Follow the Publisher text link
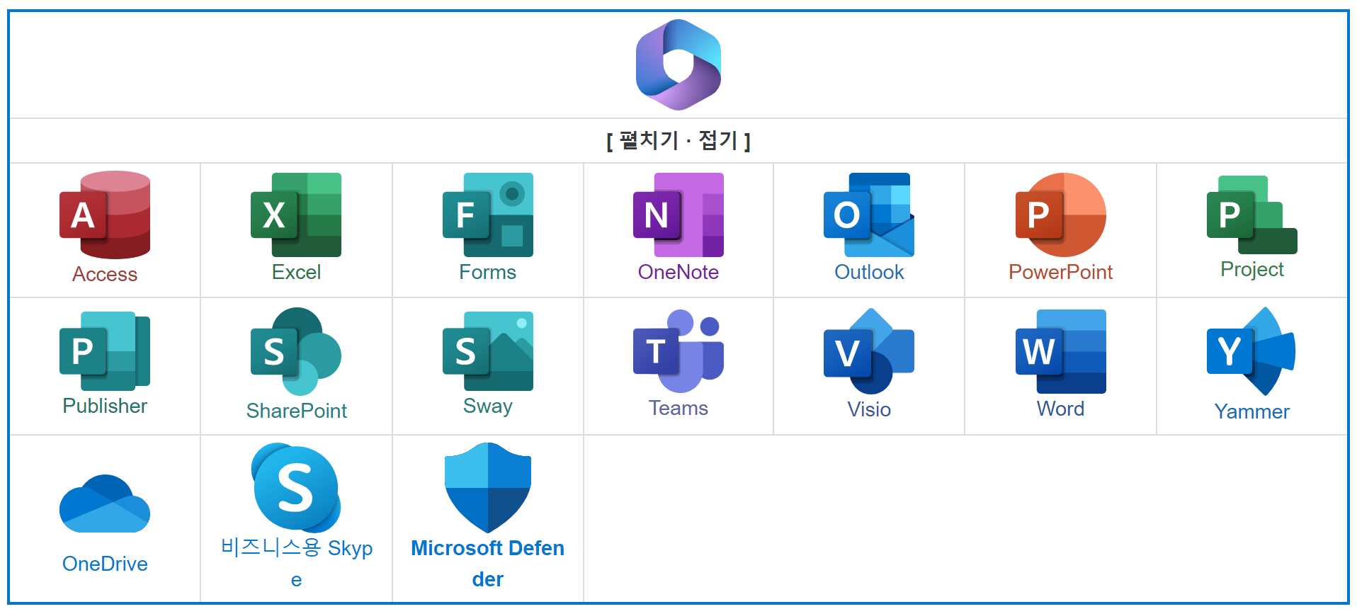The height and width of the screenshot is (609, 1357). 105,406
